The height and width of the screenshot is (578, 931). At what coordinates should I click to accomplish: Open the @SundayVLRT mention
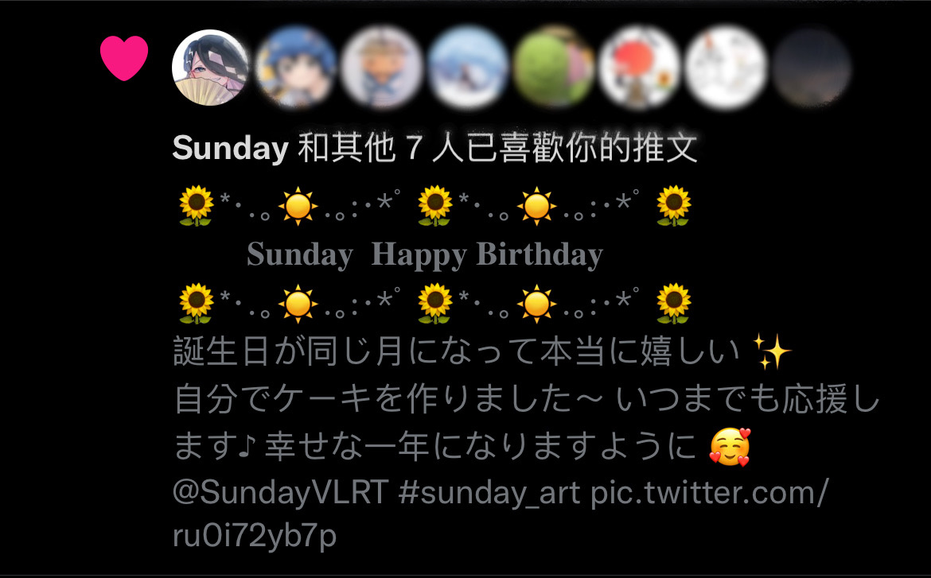(x=280, y=493)
